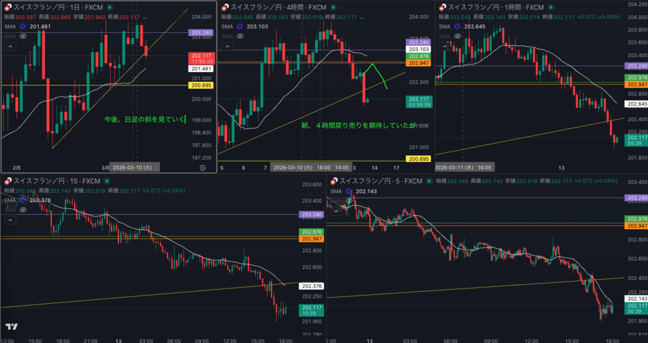Screen dimensions: 648x343
Task: Collapse indicator legend on 15-minute chart
Action: [x=9, y=220]
